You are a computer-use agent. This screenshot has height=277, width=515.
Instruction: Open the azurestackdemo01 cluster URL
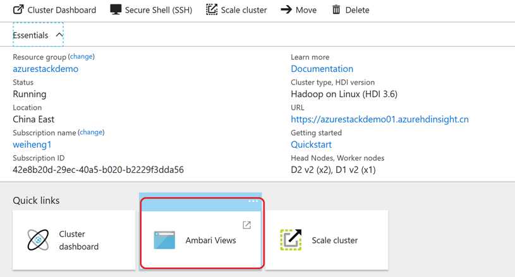[x=380, y=119]
